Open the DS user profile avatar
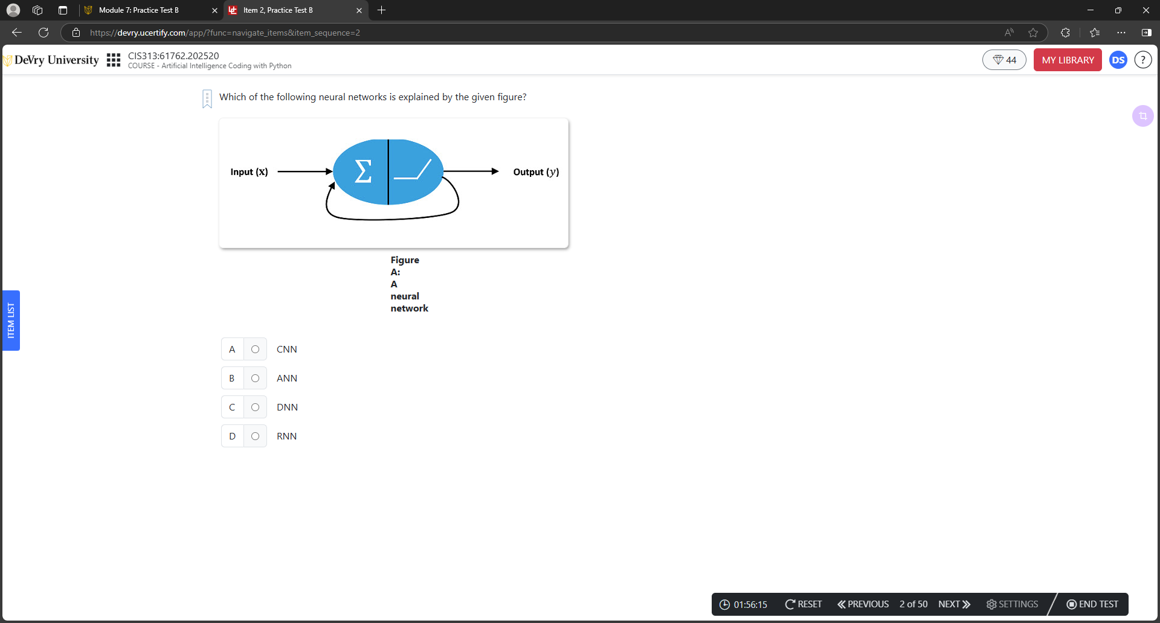The height and width of the screenshot is (623, 1160). point(1118,60)
